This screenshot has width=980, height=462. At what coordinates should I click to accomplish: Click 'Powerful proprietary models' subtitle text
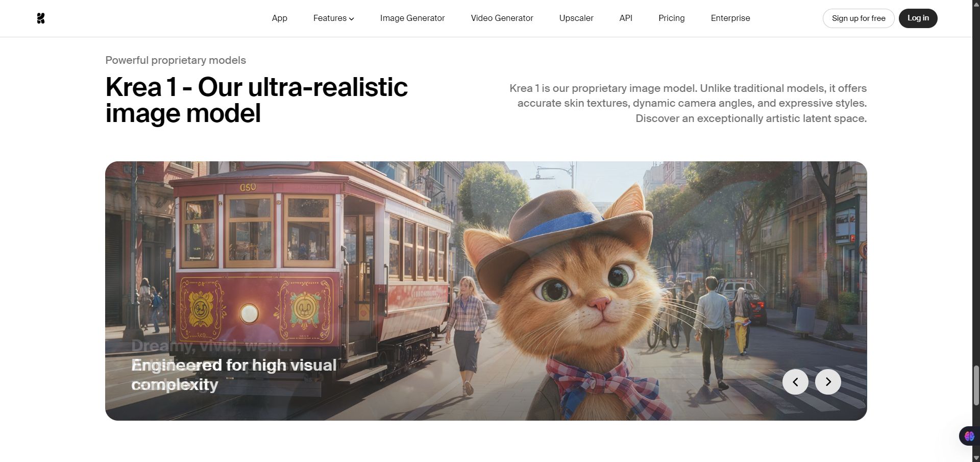point(176,60)
